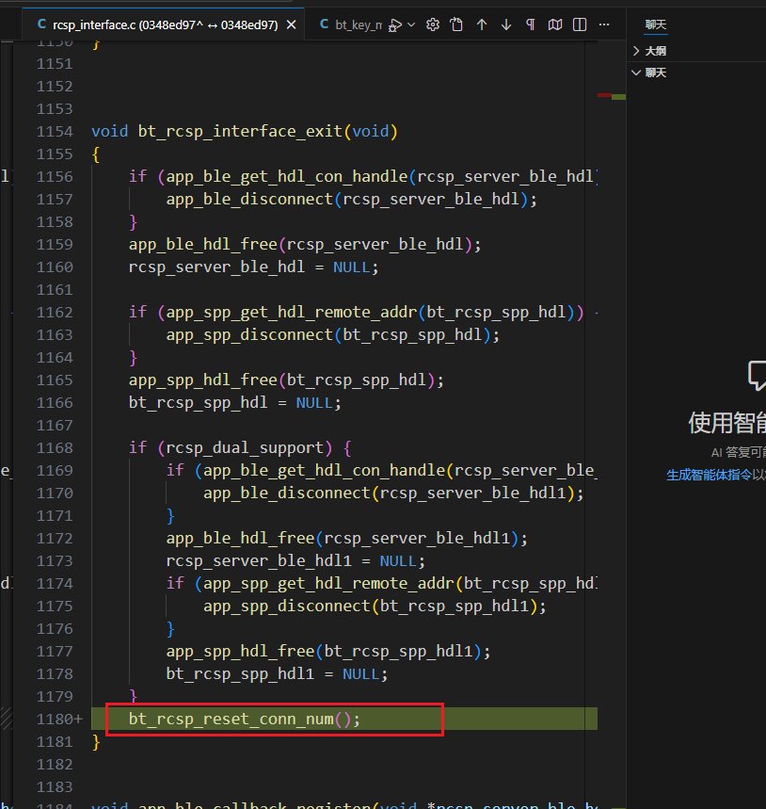Click line number 1168 in gutter
This screenshot has width=766, height=809.
point(55,448)
